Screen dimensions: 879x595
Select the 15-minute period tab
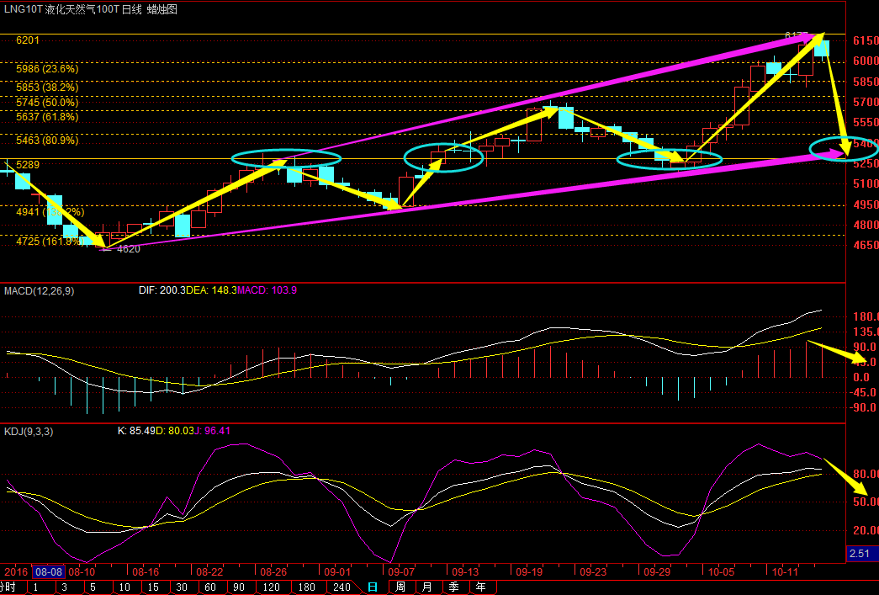[x=151, y=587]
